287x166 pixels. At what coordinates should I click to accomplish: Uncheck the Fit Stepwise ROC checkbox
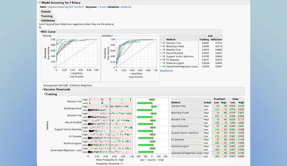click(x=164, y=60)
